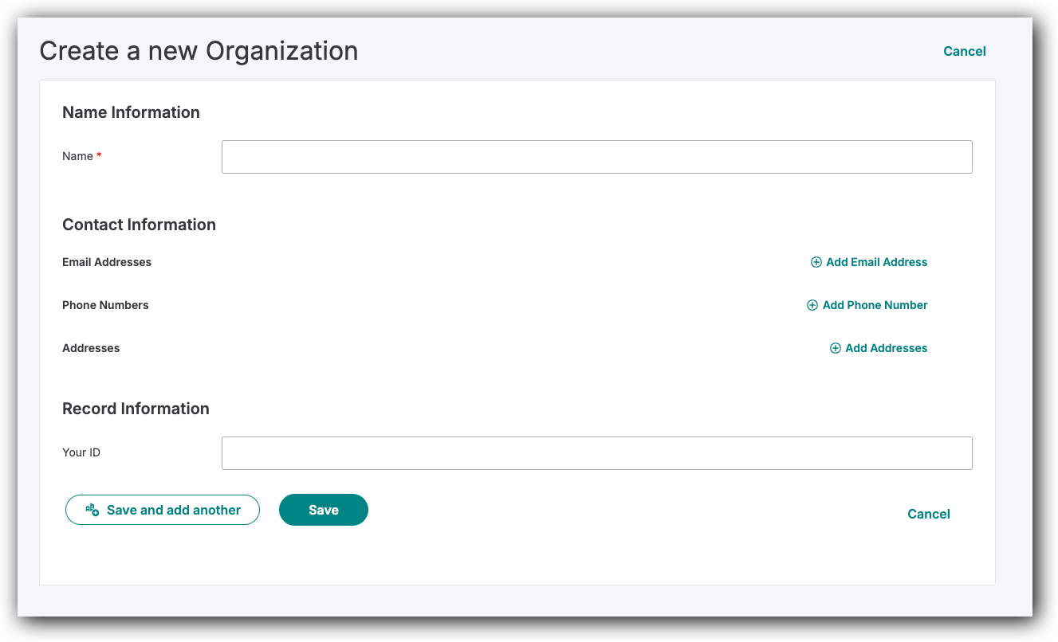Click the plus icon beside Add Addresses
Image resolution: width=1058 pixels, height=642 pixels.
[835, 348]
